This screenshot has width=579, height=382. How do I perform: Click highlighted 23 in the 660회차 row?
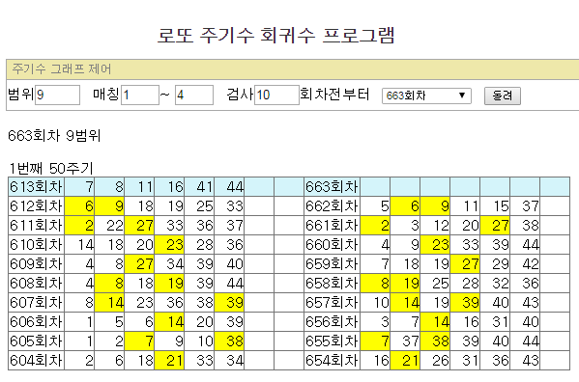click(435, 245)
